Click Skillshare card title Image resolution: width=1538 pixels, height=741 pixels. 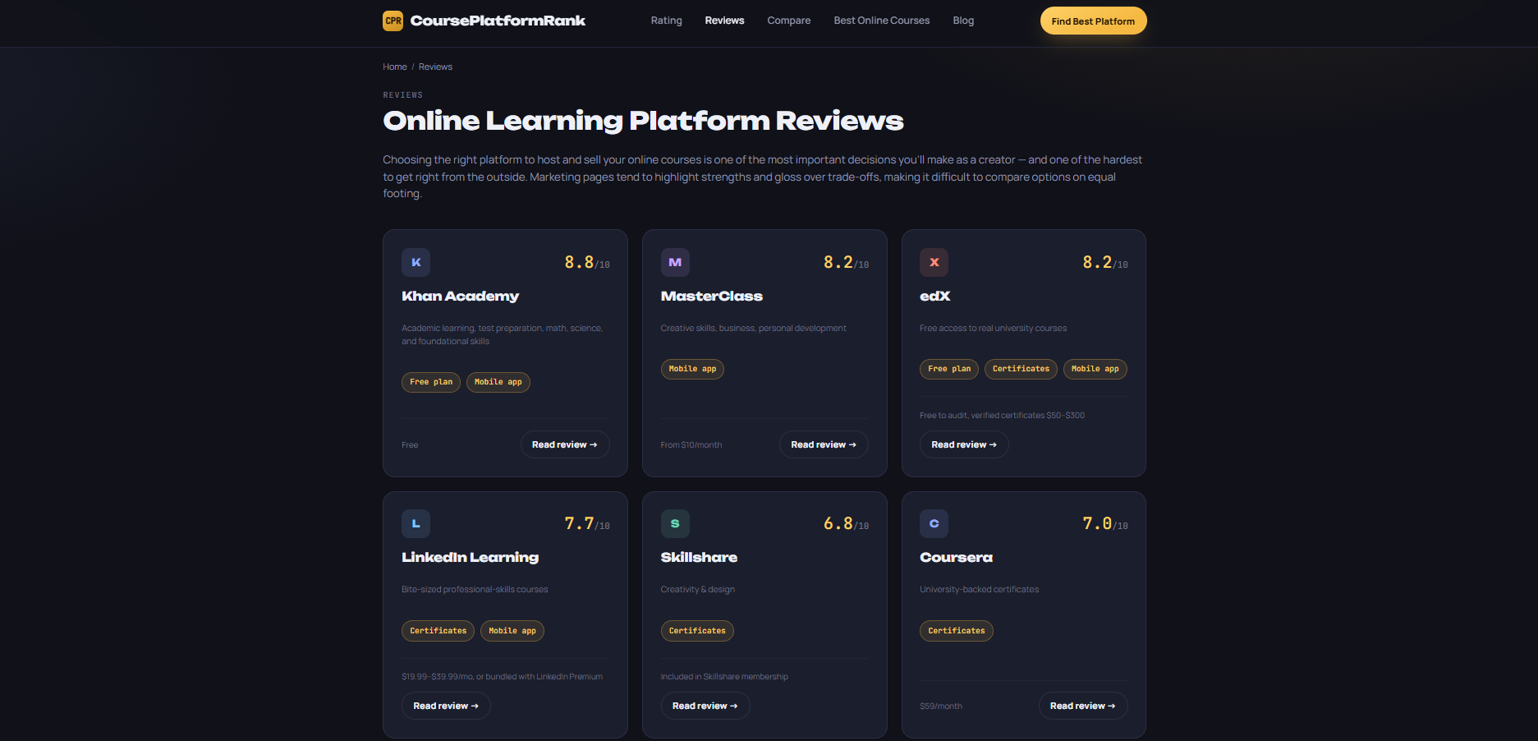699,557
